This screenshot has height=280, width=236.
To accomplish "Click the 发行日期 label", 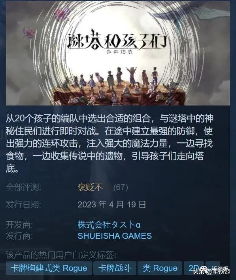I will [23, 205].
